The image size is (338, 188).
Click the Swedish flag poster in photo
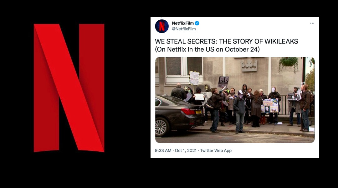tap(270, 106)
